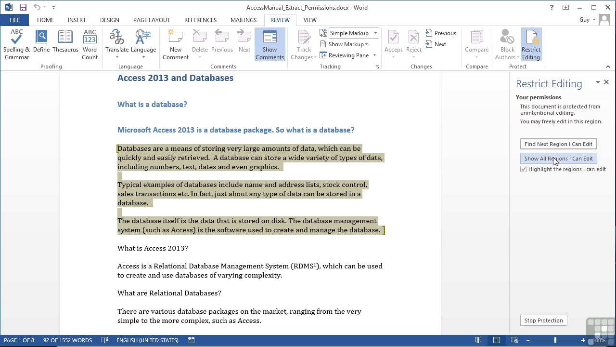This screenshot has width=616, height=347.
Task: Click the 100% zoom level
Action: point(599,340)
